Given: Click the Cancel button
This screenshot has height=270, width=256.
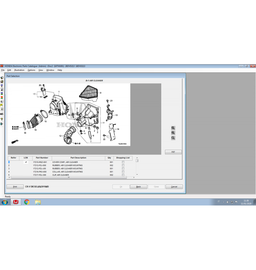Looking at the screenshot, I should [174, 187].
